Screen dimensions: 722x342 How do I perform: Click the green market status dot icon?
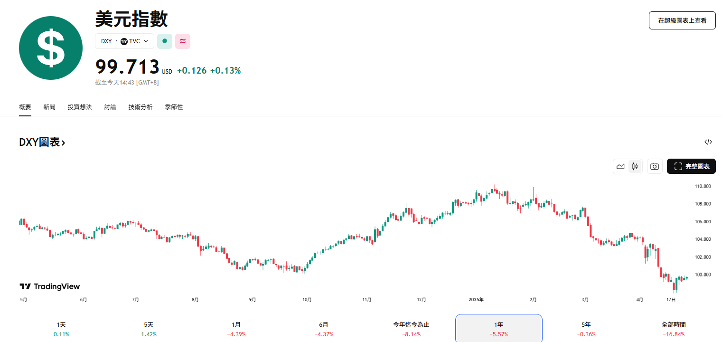click(x=165, y=41)
